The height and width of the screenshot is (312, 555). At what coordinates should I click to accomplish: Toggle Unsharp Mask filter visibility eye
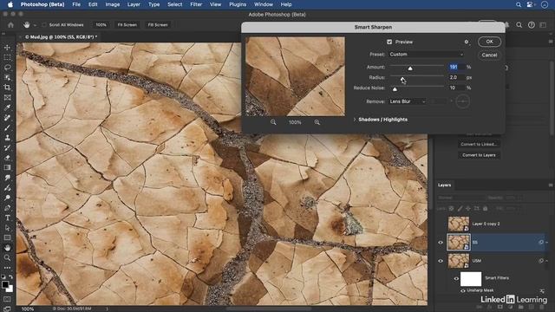(462, 290)
